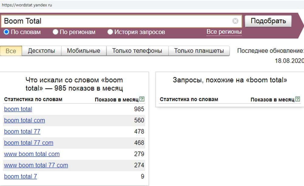Click the date 18.08.2020
The image size is (304, 186).
289,61
